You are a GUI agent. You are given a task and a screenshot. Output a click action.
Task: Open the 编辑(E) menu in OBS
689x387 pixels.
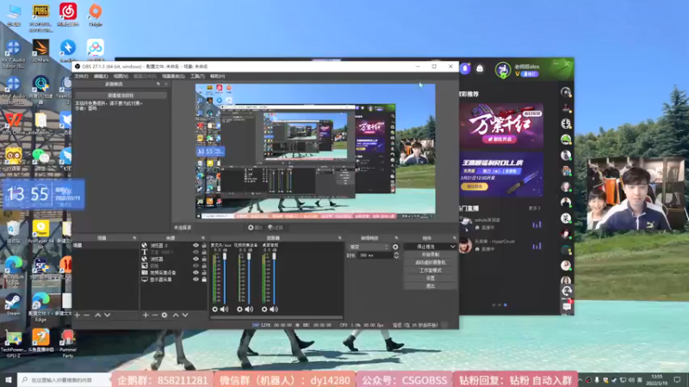click(x=101, y=76)
